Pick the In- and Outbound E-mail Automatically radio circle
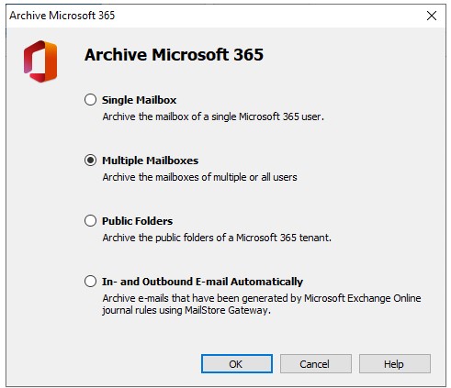Image resolution: width=451 pixels, height=388 pixels. 90,282
